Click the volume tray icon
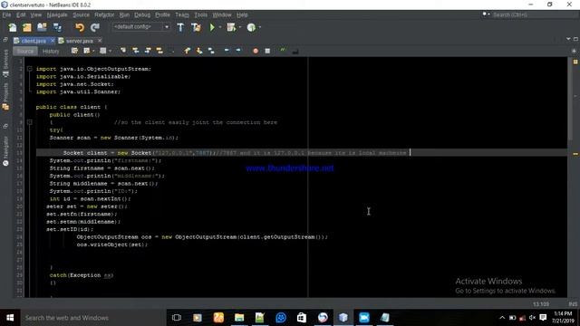Viewport: 580px width, 326px height. pyautogui.click(x=532, y=318)
